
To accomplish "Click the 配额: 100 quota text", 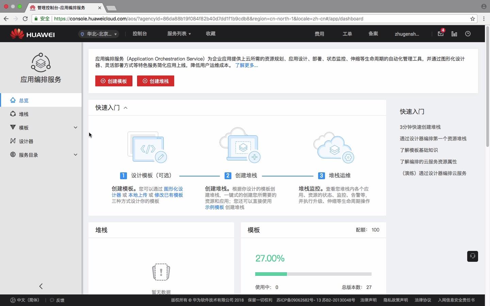I will [367, 230].
